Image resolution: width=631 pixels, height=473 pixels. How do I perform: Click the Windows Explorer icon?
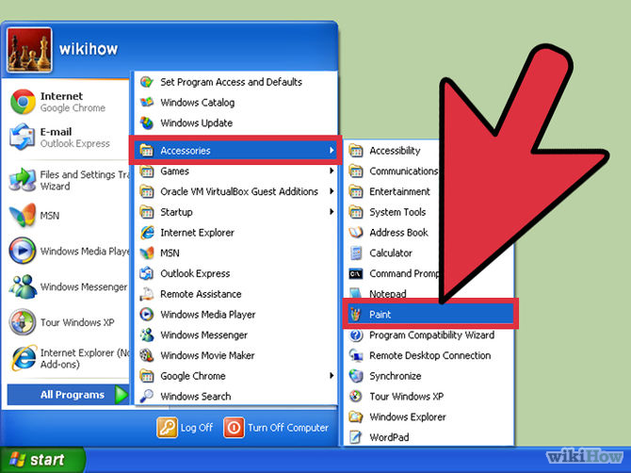click(x=356, y=416)
